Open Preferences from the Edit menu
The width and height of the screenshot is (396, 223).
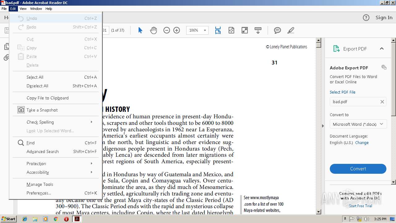coord(56,193)
